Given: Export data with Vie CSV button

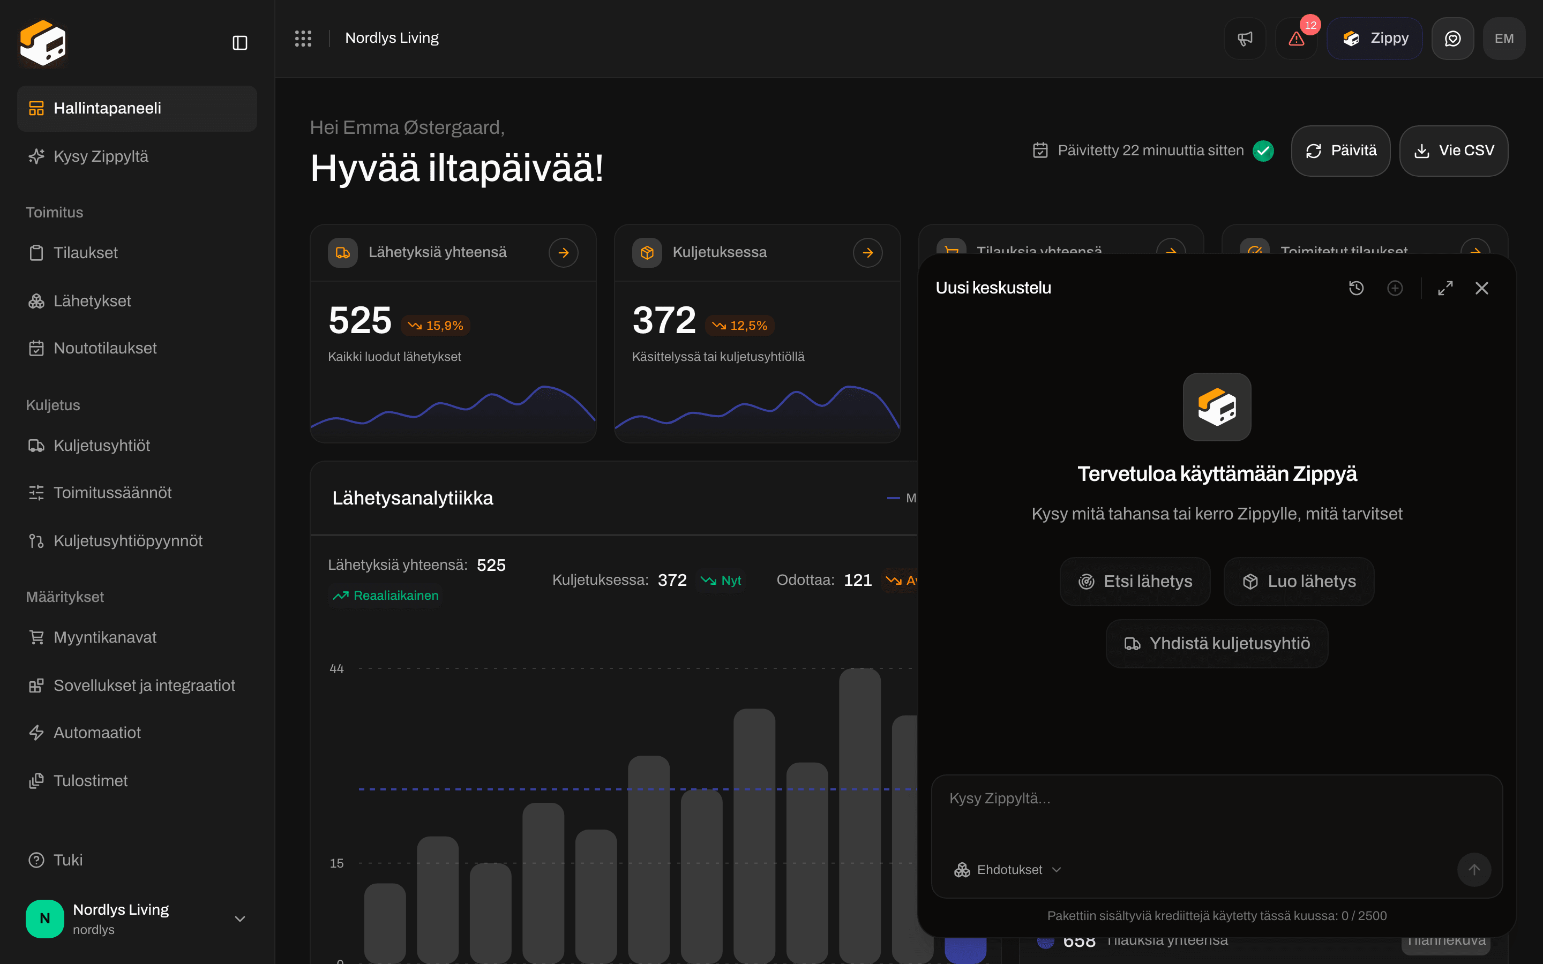Looking at the screenshot, I should pyautogui.click(x=1453, y=150).
